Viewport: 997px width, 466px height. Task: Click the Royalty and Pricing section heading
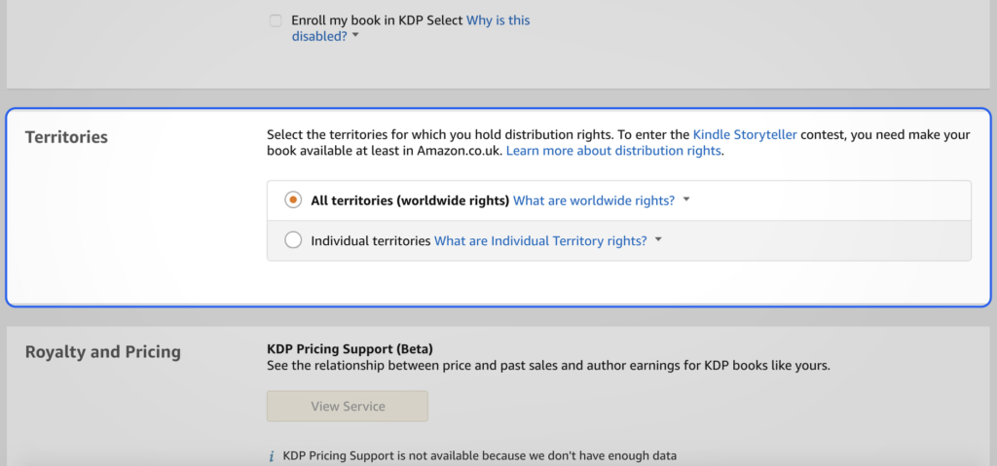click(x=102, y=352)
